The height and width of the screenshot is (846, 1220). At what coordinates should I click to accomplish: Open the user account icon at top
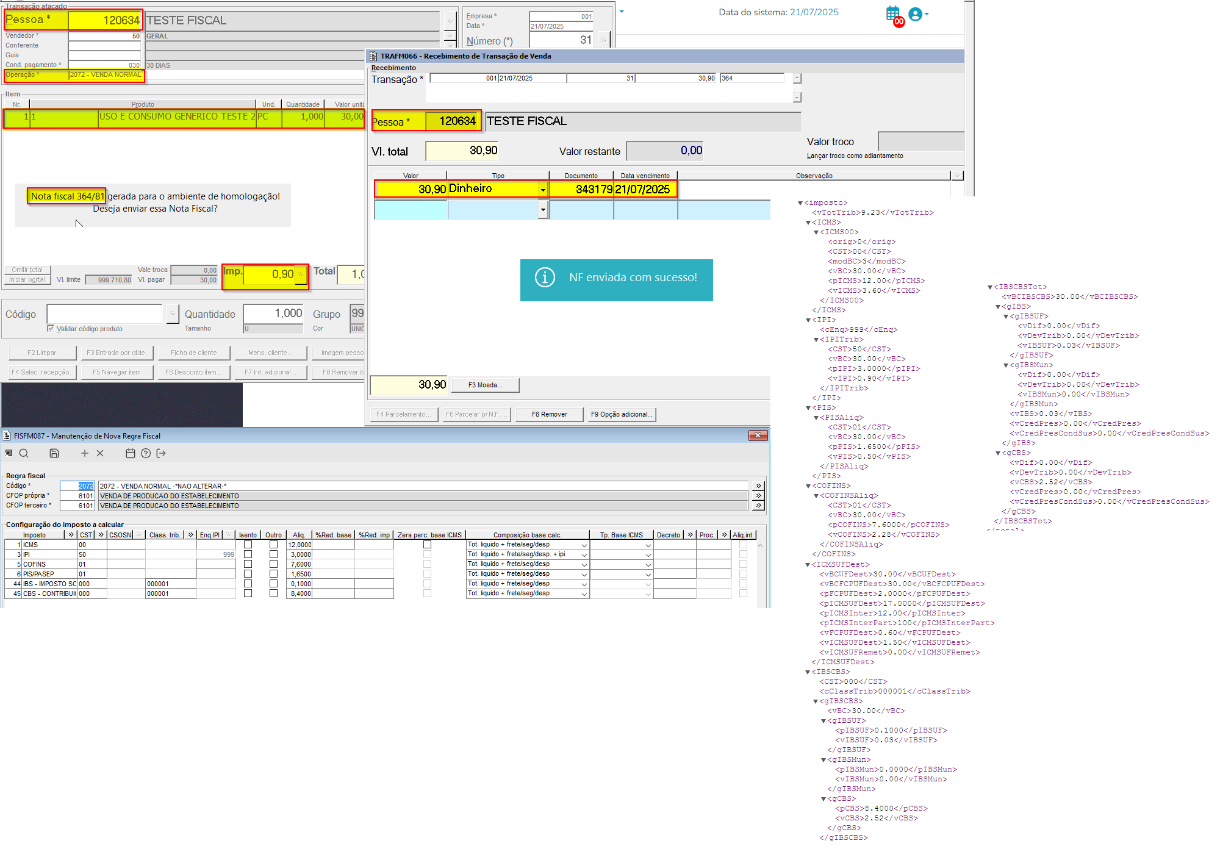[916, 14]
